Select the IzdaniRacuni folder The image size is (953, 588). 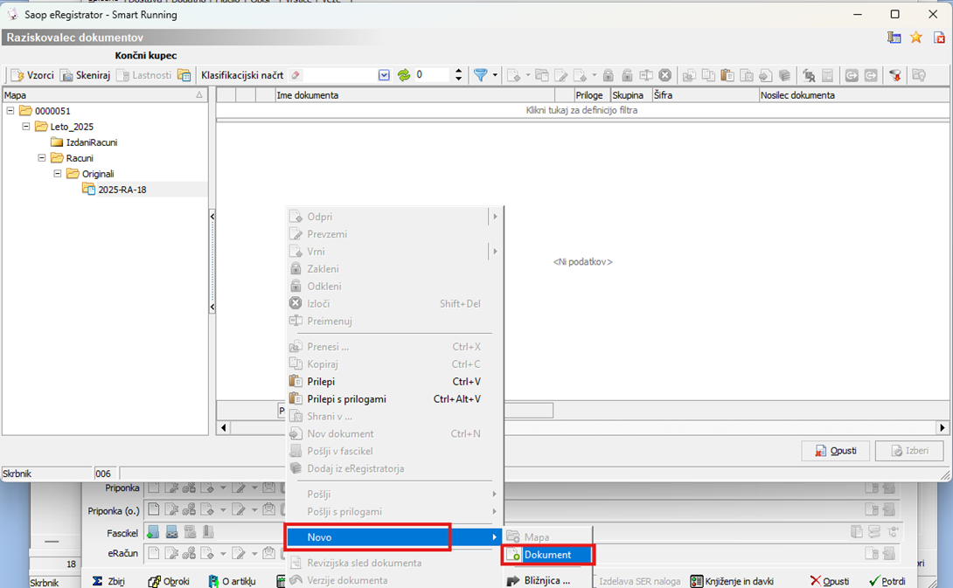click(91, 142)
